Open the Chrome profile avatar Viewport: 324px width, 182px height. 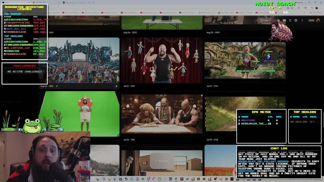(317, 8)
